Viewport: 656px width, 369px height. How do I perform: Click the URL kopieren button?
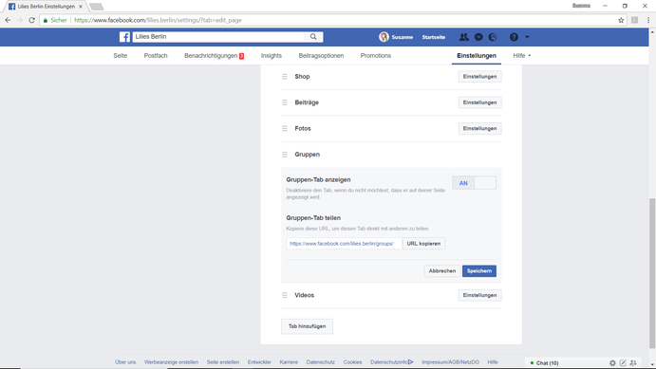(x=423, y=243)
